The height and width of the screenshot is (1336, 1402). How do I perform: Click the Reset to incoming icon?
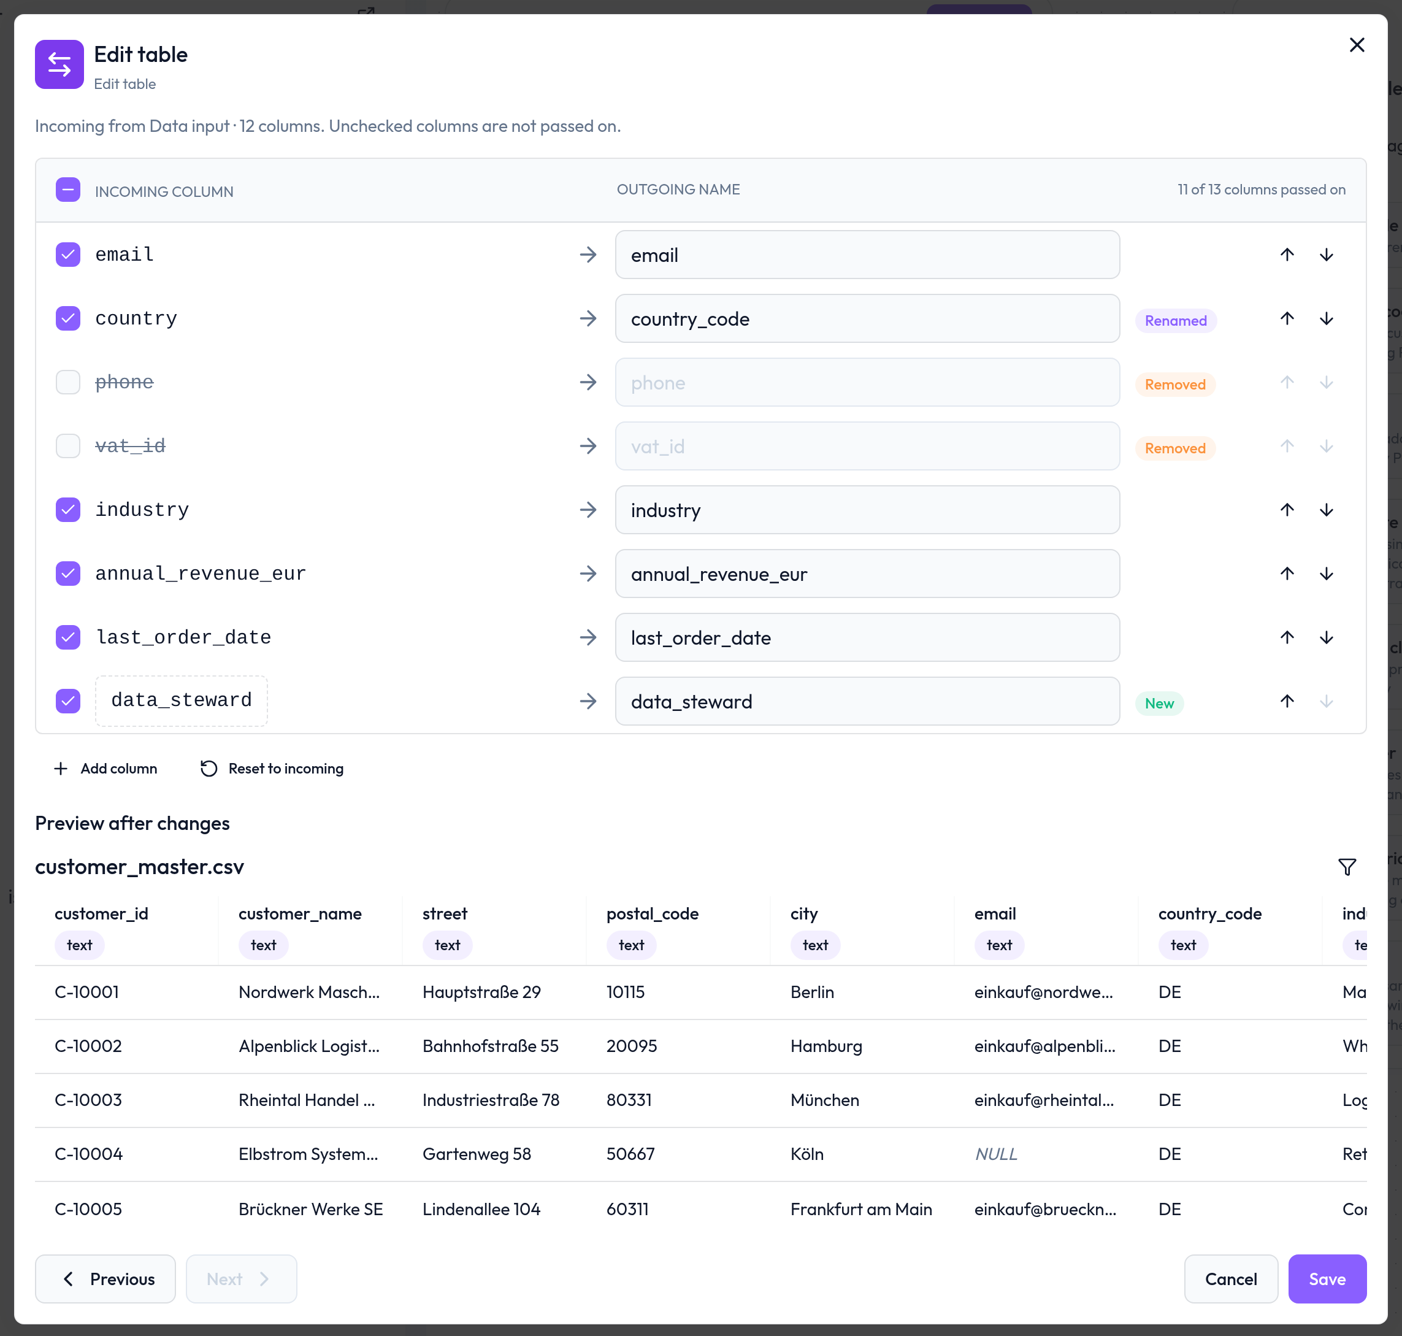click(x=209, y=769)
